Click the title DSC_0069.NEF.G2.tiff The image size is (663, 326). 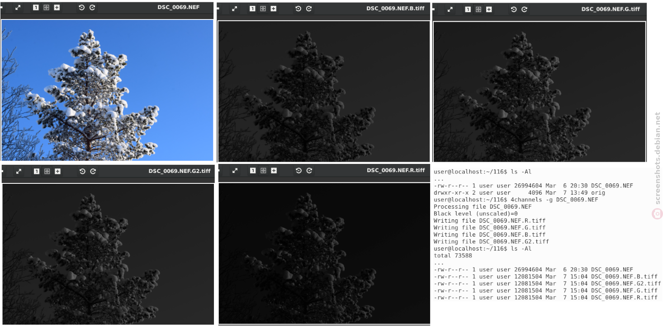pyautogui.click(x=180, y=171)
